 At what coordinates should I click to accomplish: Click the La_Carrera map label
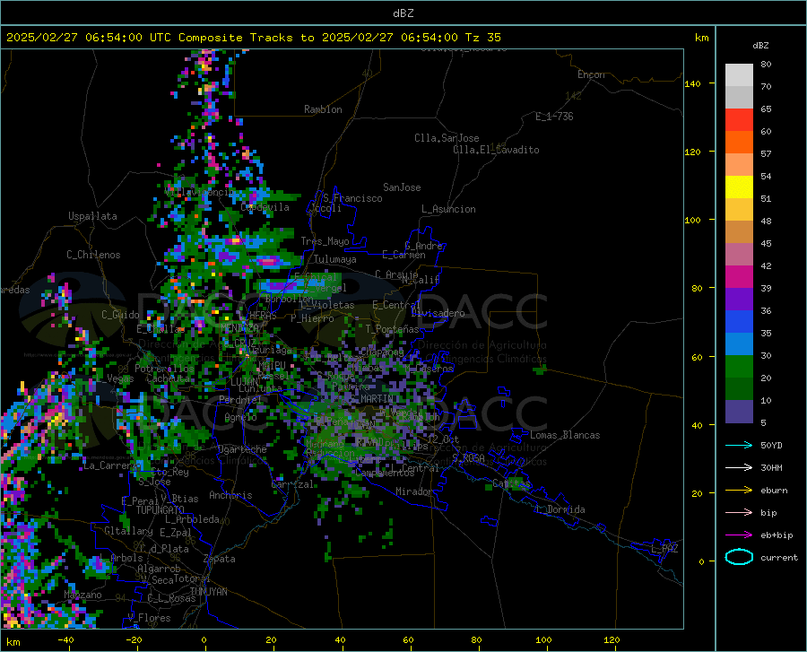[110, 465]
